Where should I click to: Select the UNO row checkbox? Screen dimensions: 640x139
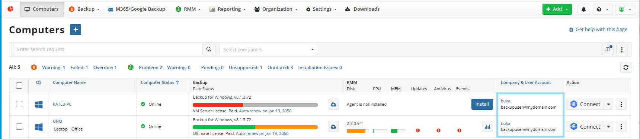[x=19, y=127]
